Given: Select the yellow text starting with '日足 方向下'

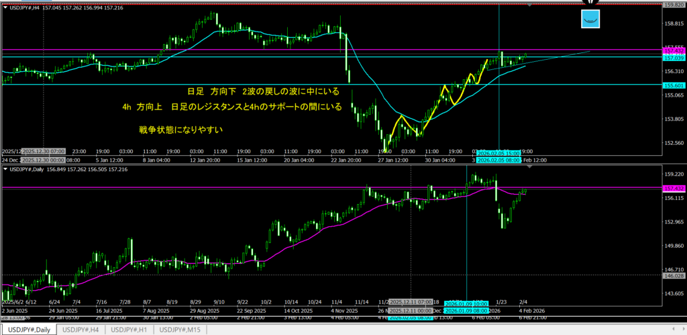Looking at the screenshot, I should pyautogui.click(x=263, y=91).
